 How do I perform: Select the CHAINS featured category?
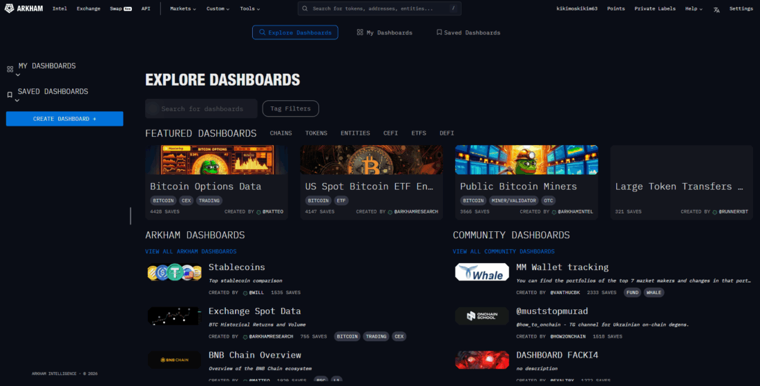[281, 133]
